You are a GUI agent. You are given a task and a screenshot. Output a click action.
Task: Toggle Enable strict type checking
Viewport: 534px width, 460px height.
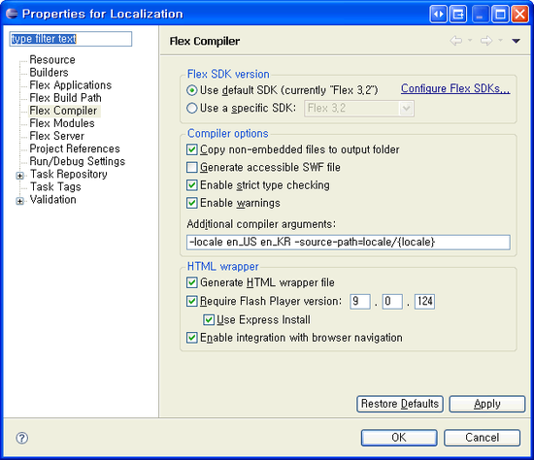click(x=191, y=185)
